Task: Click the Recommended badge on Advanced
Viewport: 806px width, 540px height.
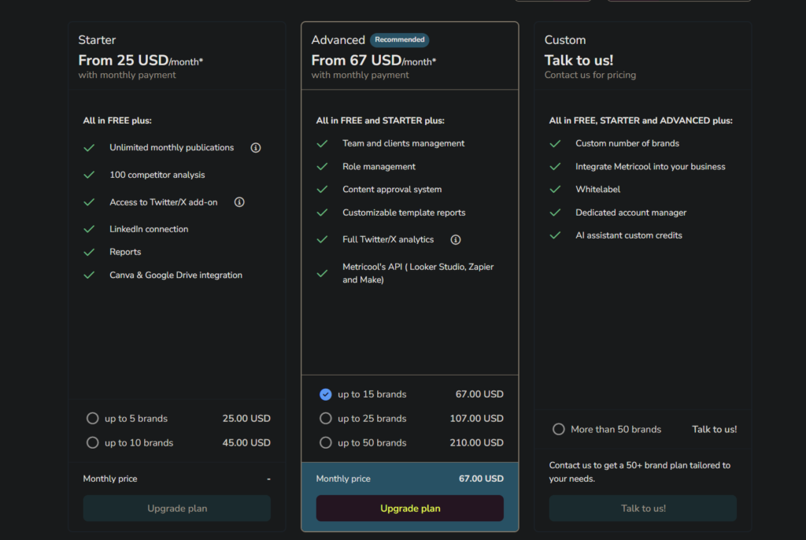Action: pos(400,39)
